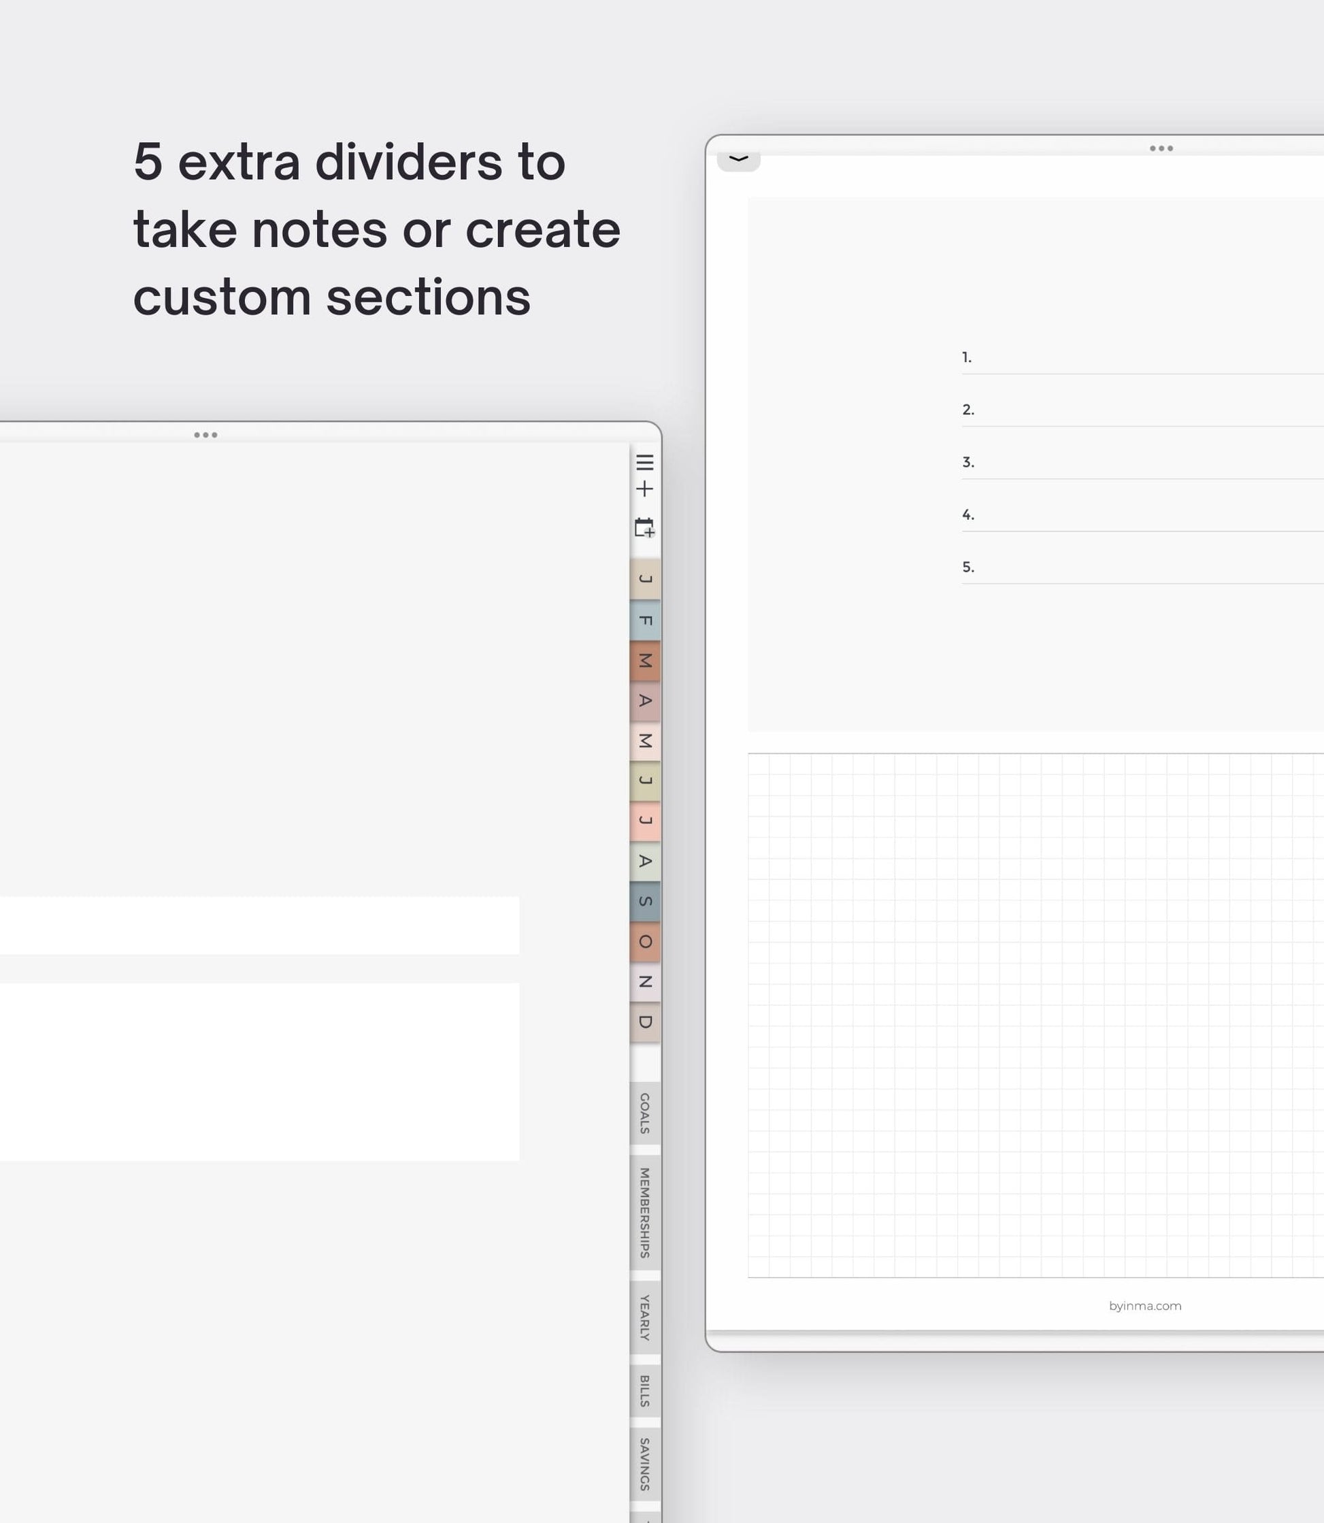Open the October (O) month tab
Image resolution: width=1324 pixels, height=1523 pixels.
(x=645, y=941)
